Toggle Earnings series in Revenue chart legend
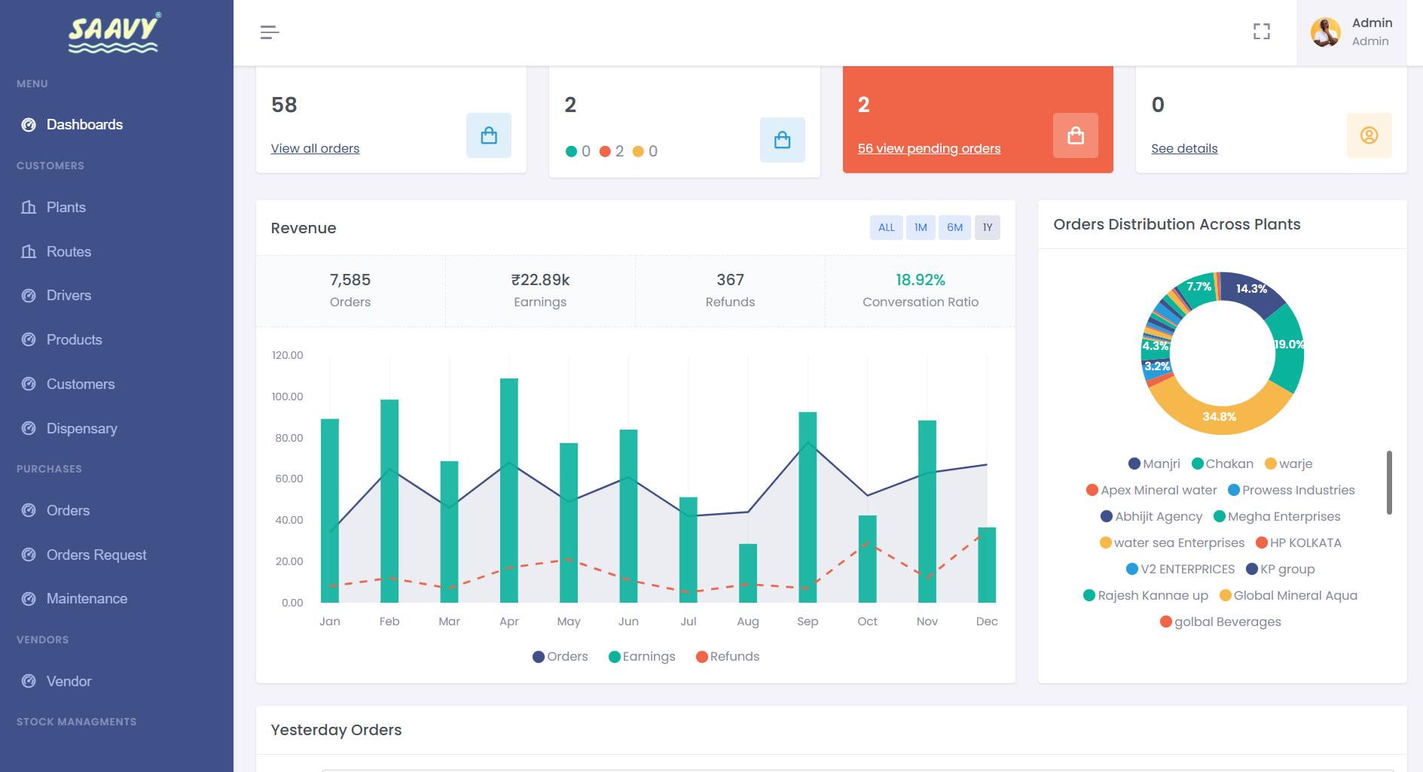1423x772 pixels. click(x=642, y=656)
